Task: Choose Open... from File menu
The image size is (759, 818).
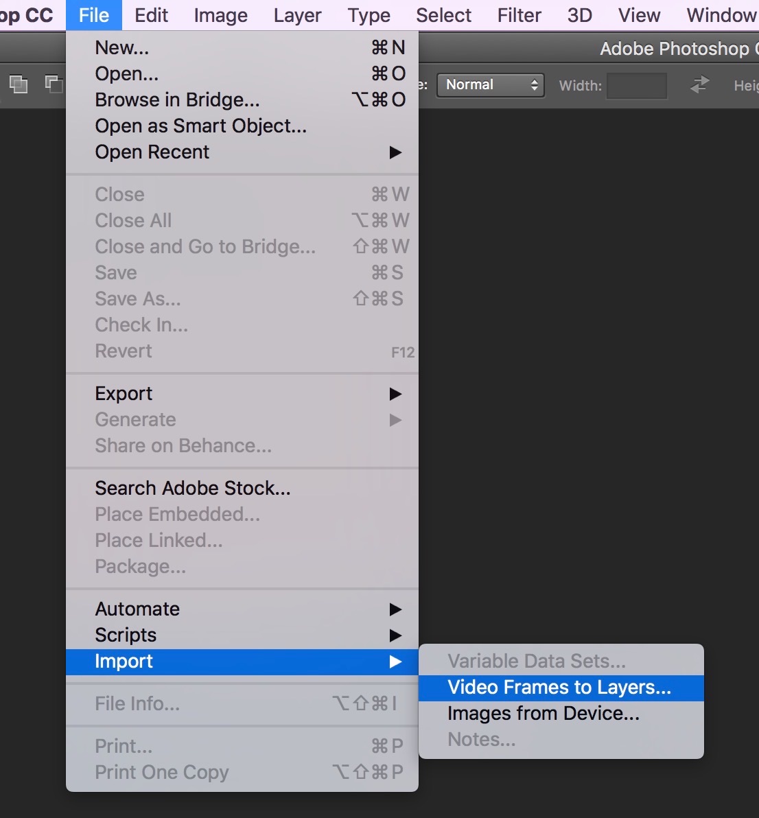Action: coord(242,73)
